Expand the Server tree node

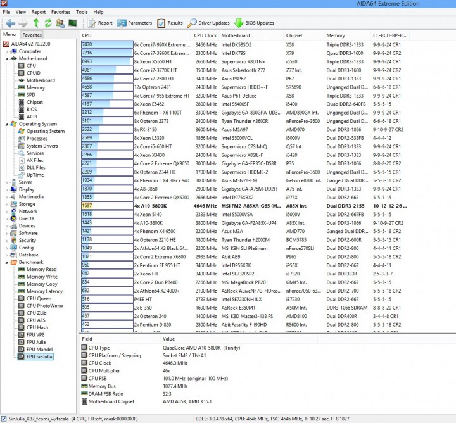(7, 182)
